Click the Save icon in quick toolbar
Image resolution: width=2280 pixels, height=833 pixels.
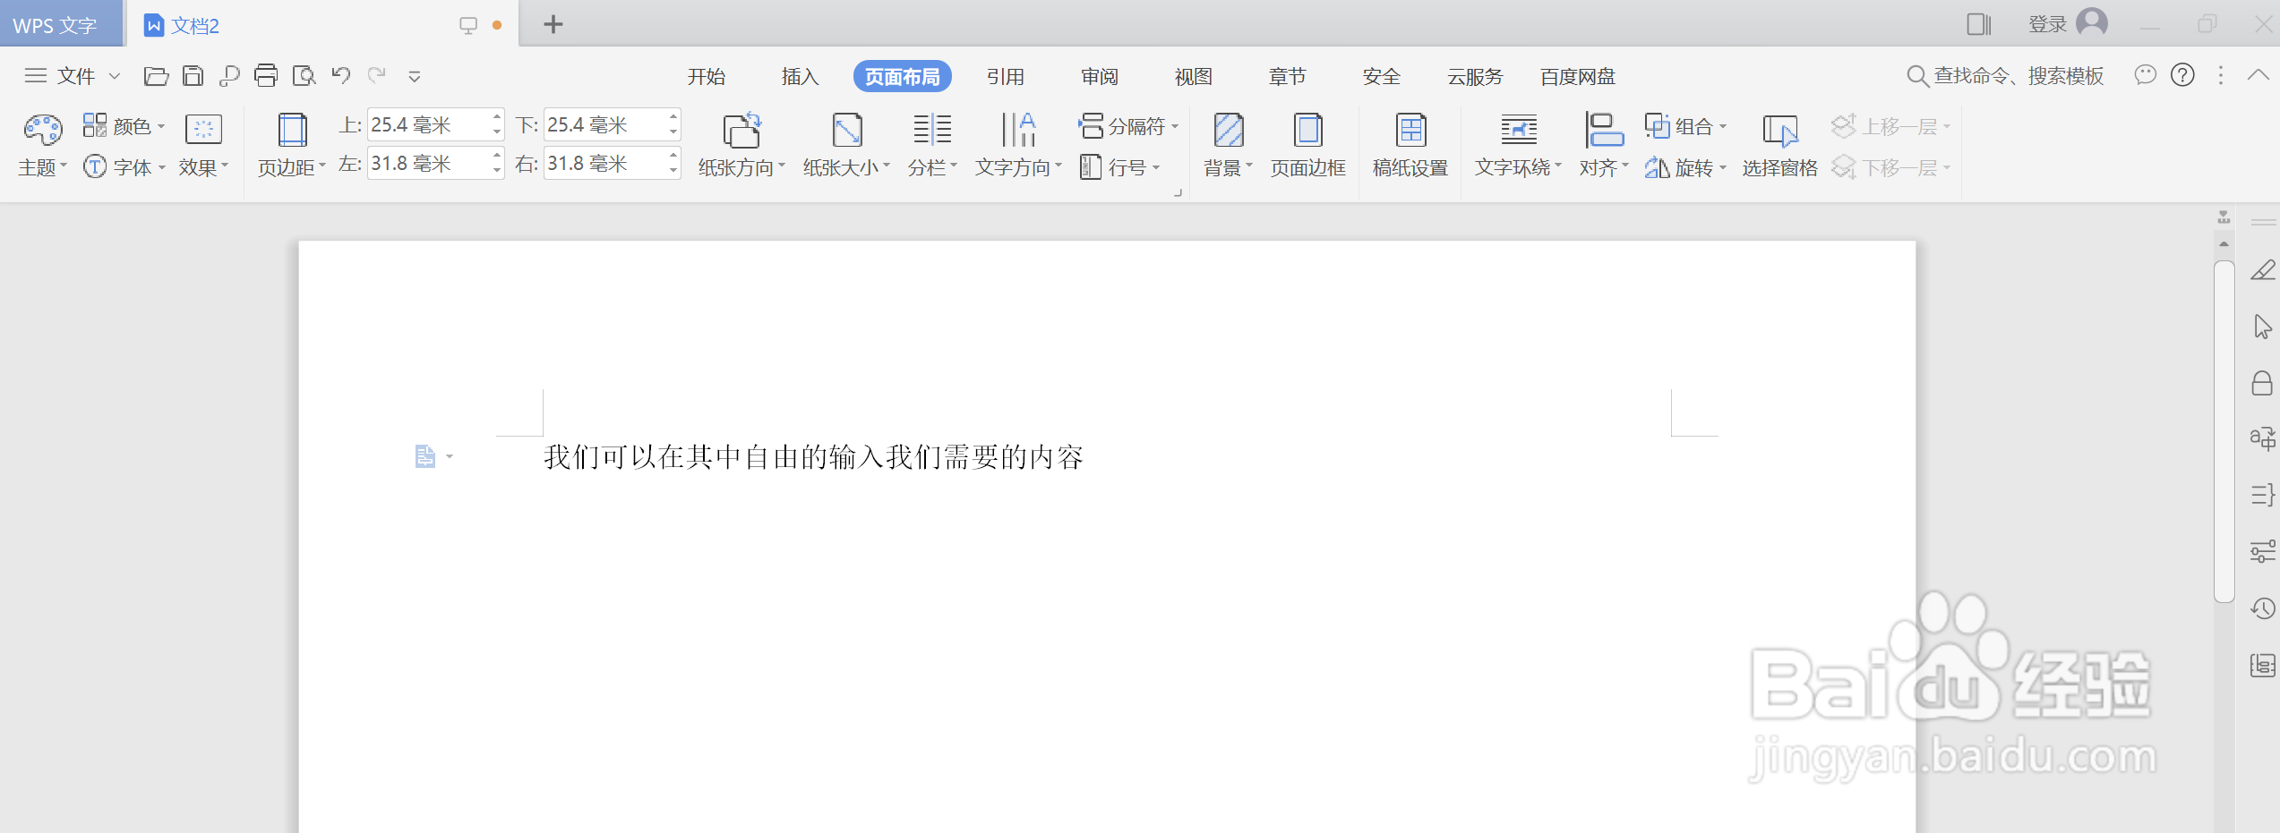[x=193, y=76]
